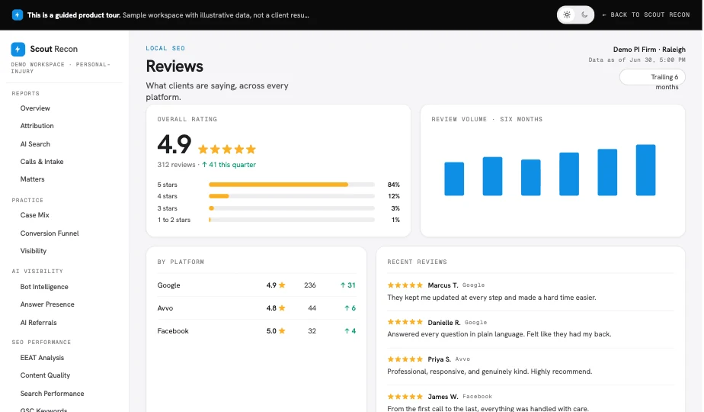Click the lightning bolt icon in the tour banner
The width and height of the screenshot is (704, 412).
[17, 14]
